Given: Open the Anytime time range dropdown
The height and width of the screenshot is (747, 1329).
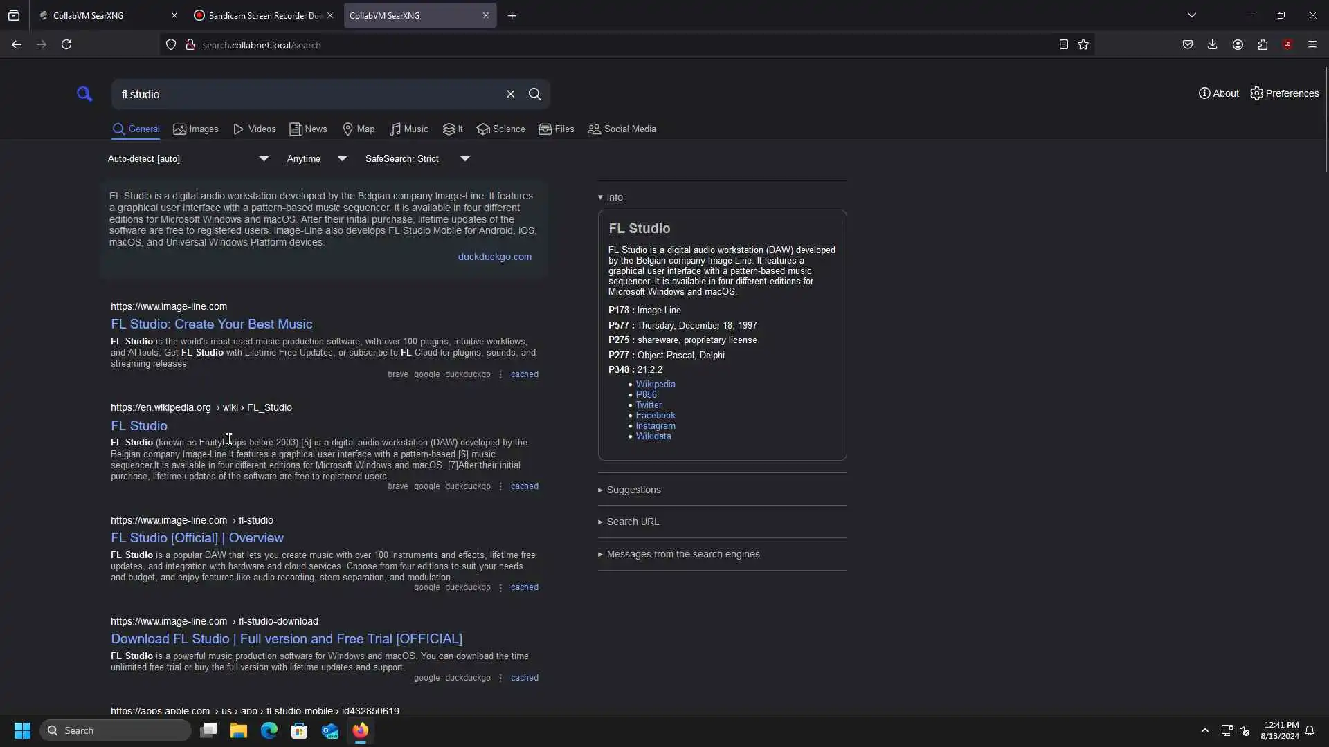Looking at the screenshot, I should (x=316, y=158).
